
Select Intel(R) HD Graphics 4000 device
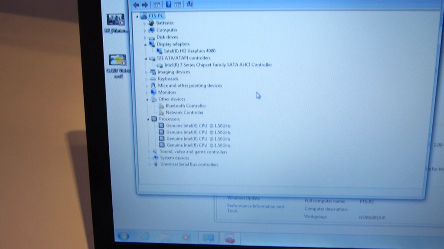tap(190, 51)
